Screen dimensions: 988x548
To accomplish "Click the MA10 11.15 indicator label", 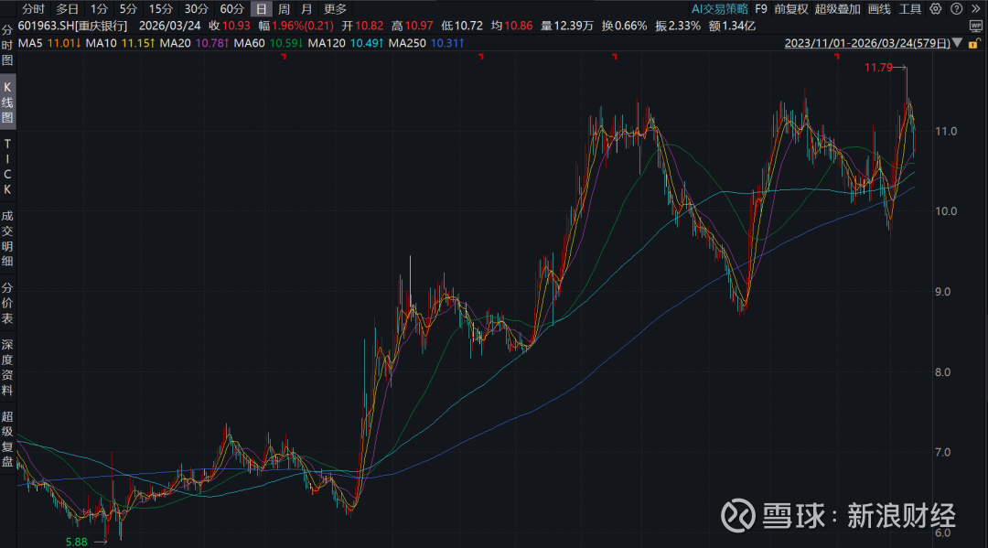I will [121, 44].
